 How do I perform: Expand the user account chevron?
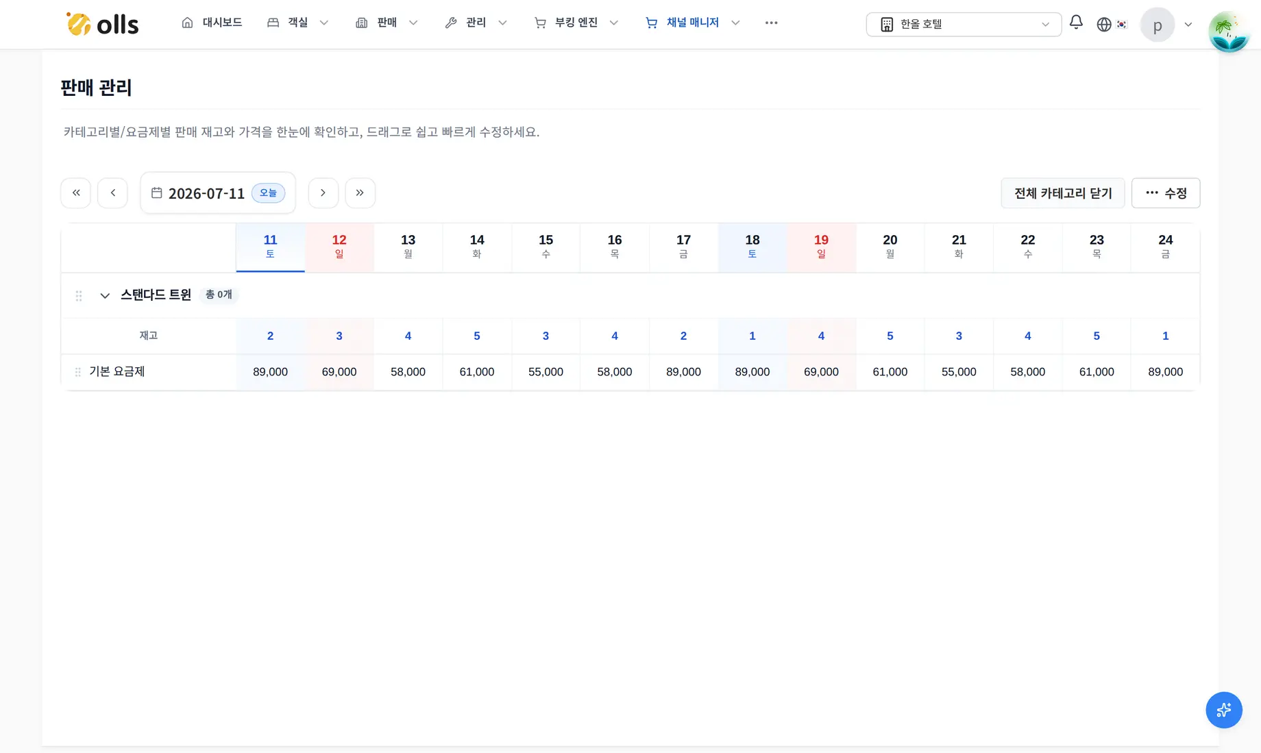click(1188, 25)
